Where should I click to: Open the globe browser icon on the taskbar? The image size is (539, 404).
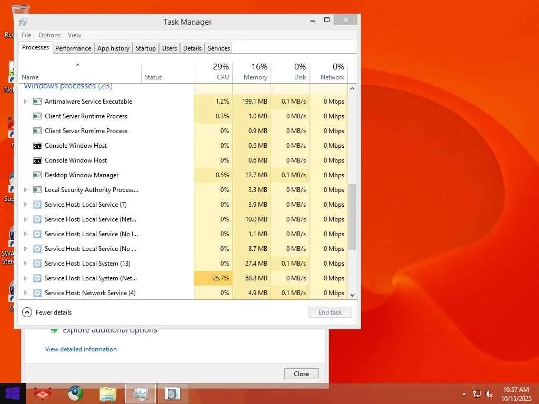coord(75,393)
